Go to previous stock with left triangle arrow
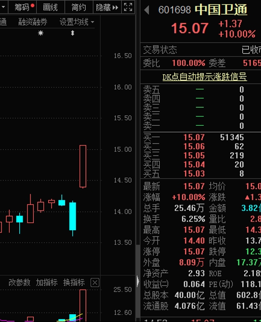Viewport: 261px width, 322px height. 147,10
